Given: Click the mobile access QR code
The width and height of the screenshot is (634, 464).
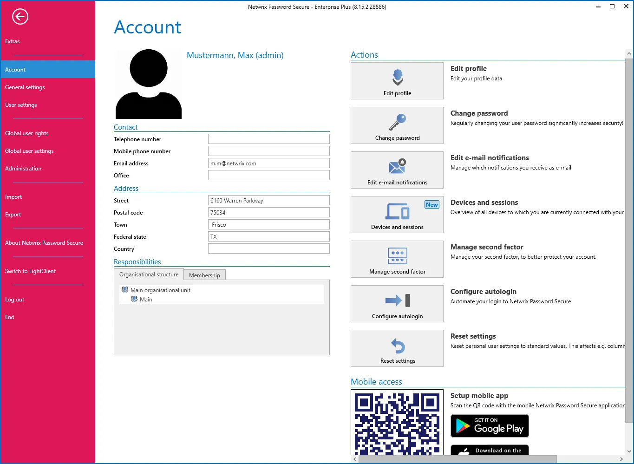Looking at the screenshot, I should pos(397,423).
